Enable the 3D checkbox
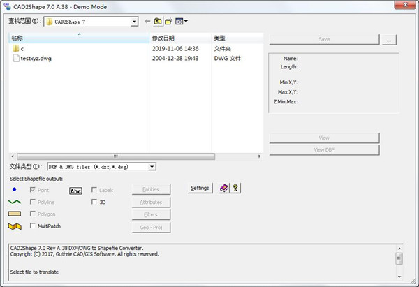This screenshot has width=419, height=287. [x=94, y=202]
